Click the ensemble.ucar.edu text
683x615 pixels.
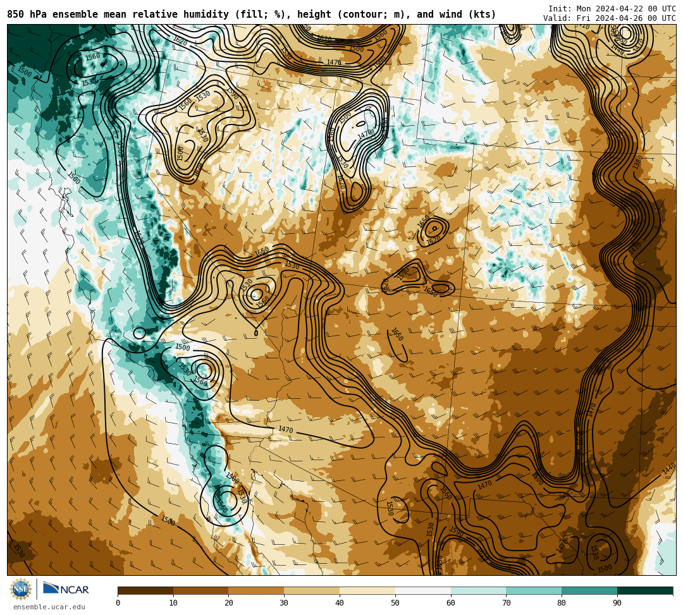pos(49,607)
